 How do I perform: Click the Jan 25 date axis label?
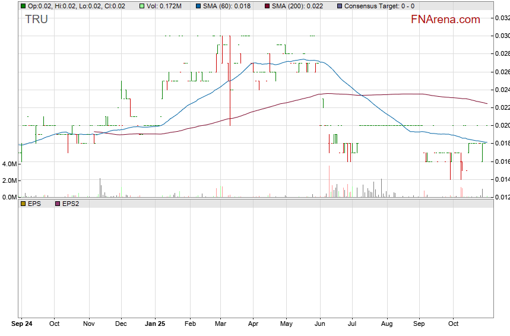[155, 324]
